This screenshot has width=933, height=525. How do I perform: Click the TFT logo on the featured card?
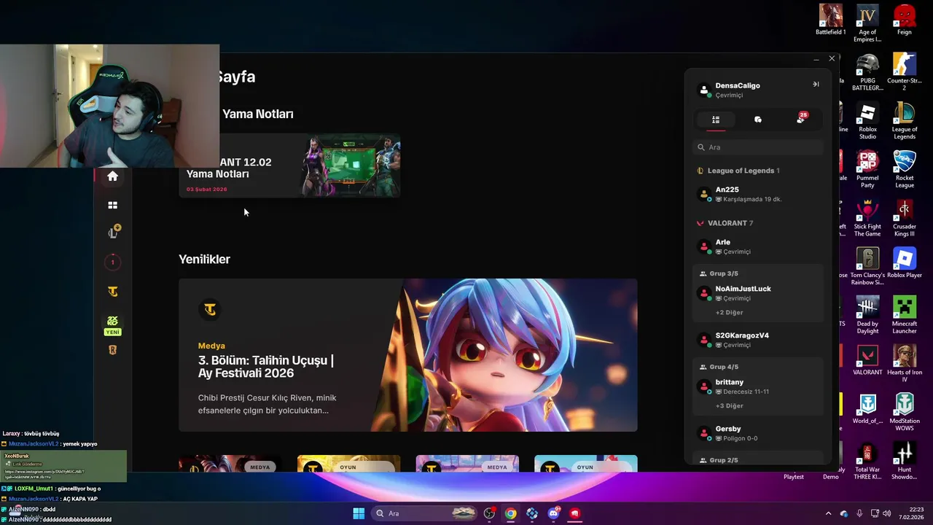[x=210, y=310]
